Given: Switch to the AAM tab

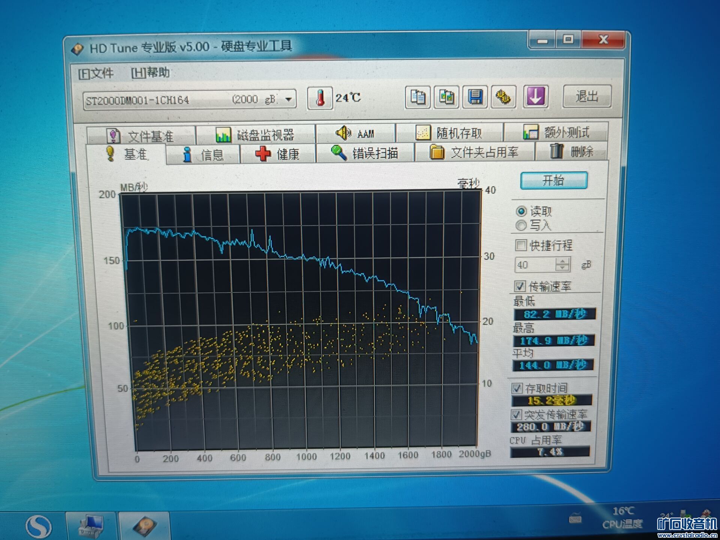Looking at the screenshot, I should point(355,133).
